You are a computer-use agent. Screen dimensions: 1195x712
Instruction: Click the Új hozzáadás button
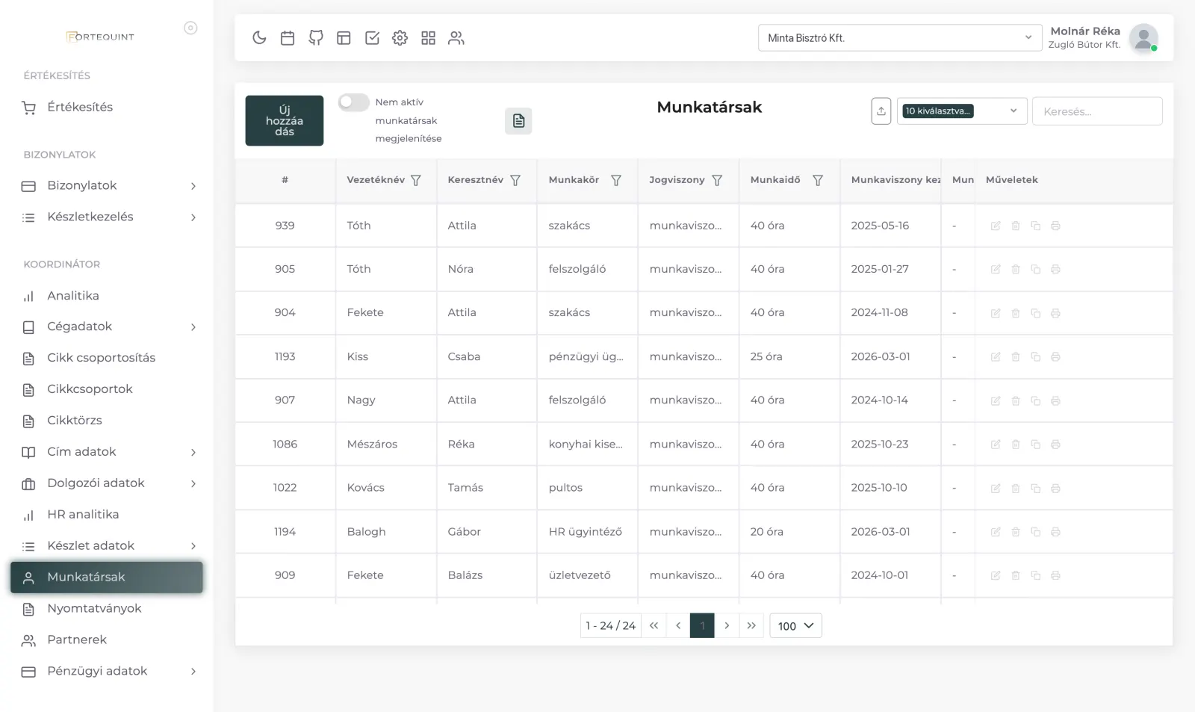[285, 120]
